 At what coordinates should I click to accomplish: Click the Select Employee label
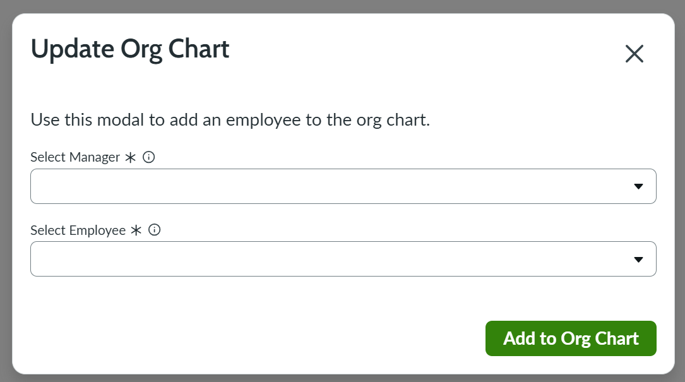78,230
